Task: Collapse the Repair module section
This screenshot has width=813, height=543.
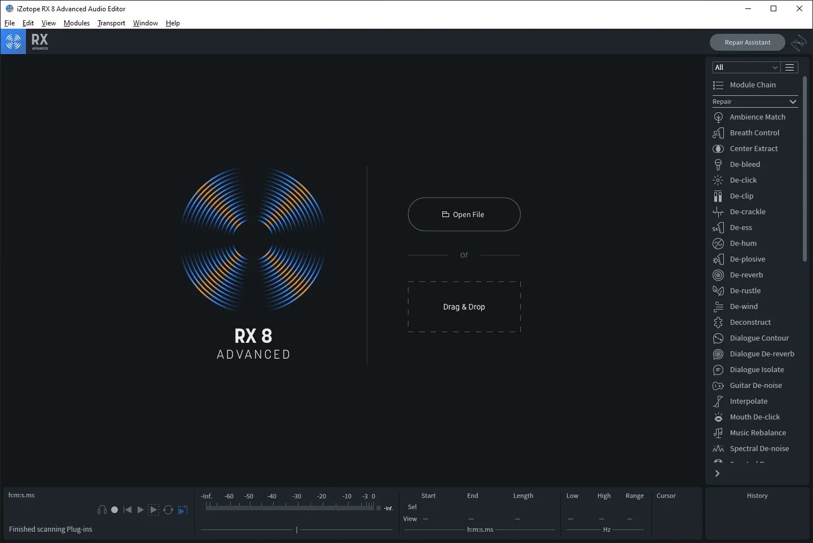Action: click(x=792, y=101)
